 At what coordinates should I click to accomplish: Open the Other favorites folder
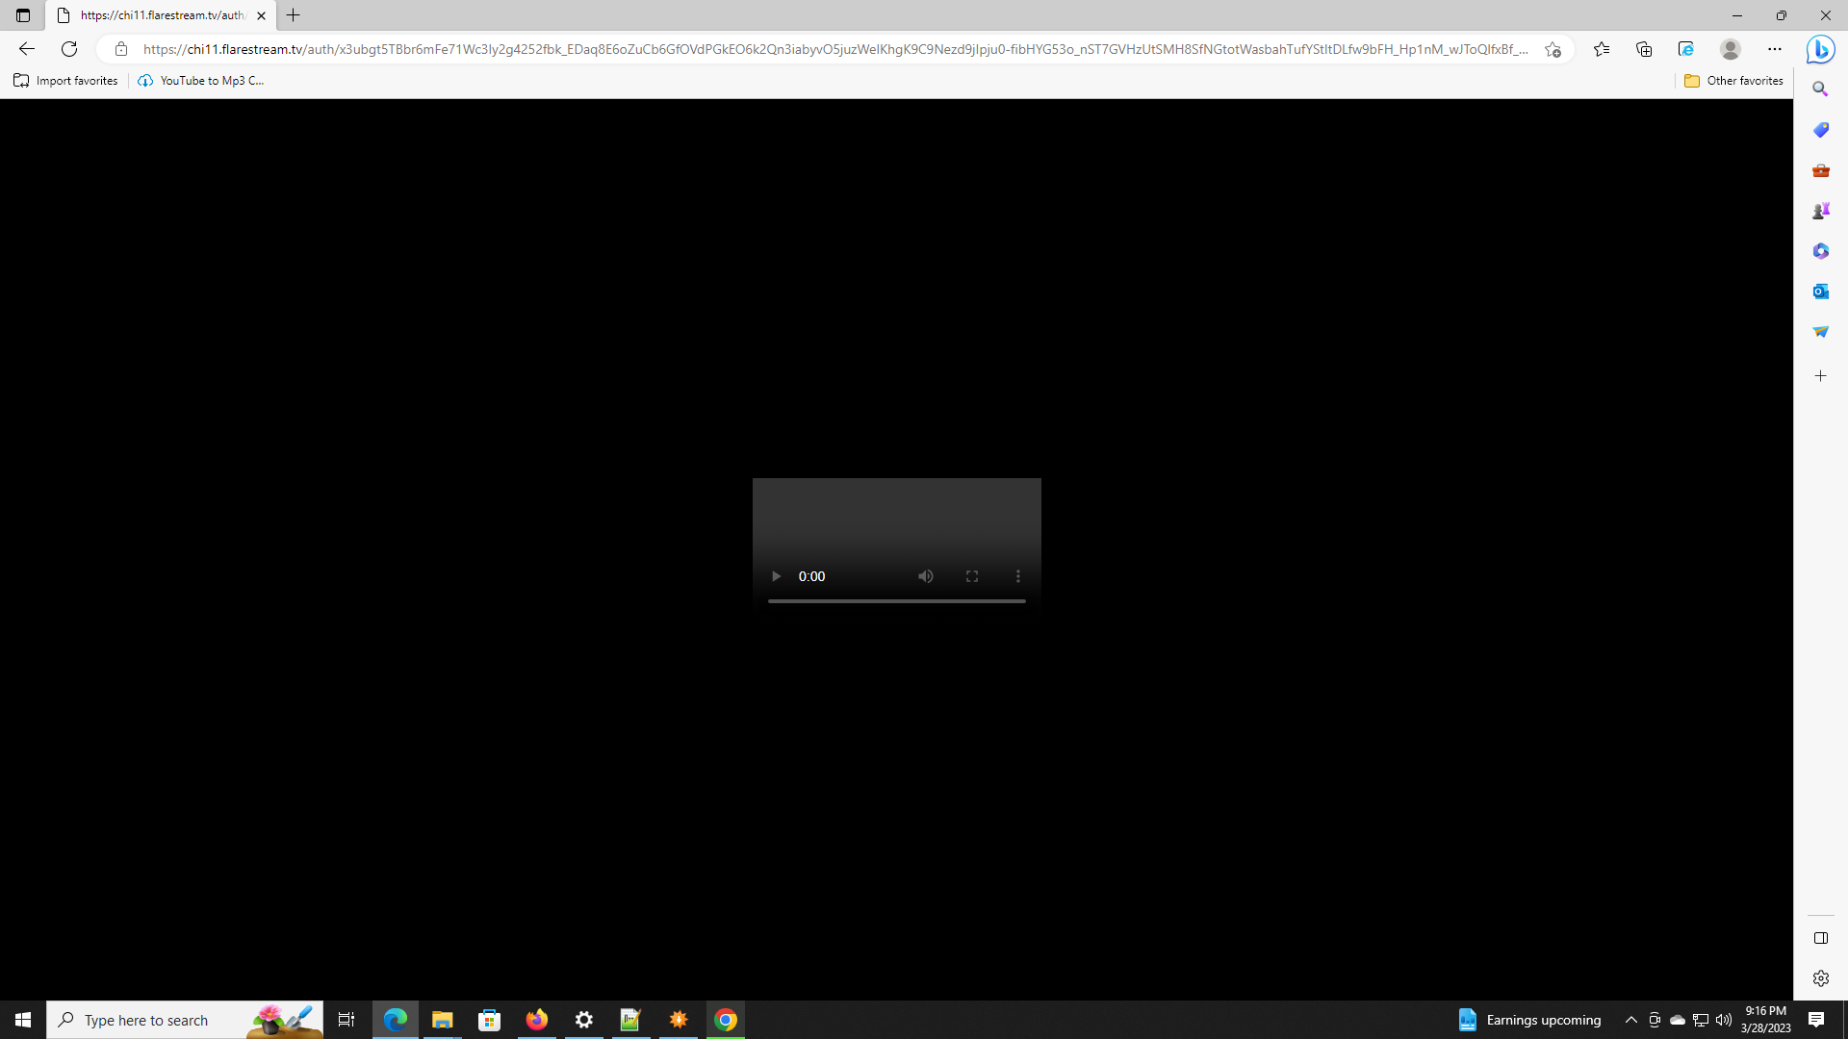click(1733, 81)
